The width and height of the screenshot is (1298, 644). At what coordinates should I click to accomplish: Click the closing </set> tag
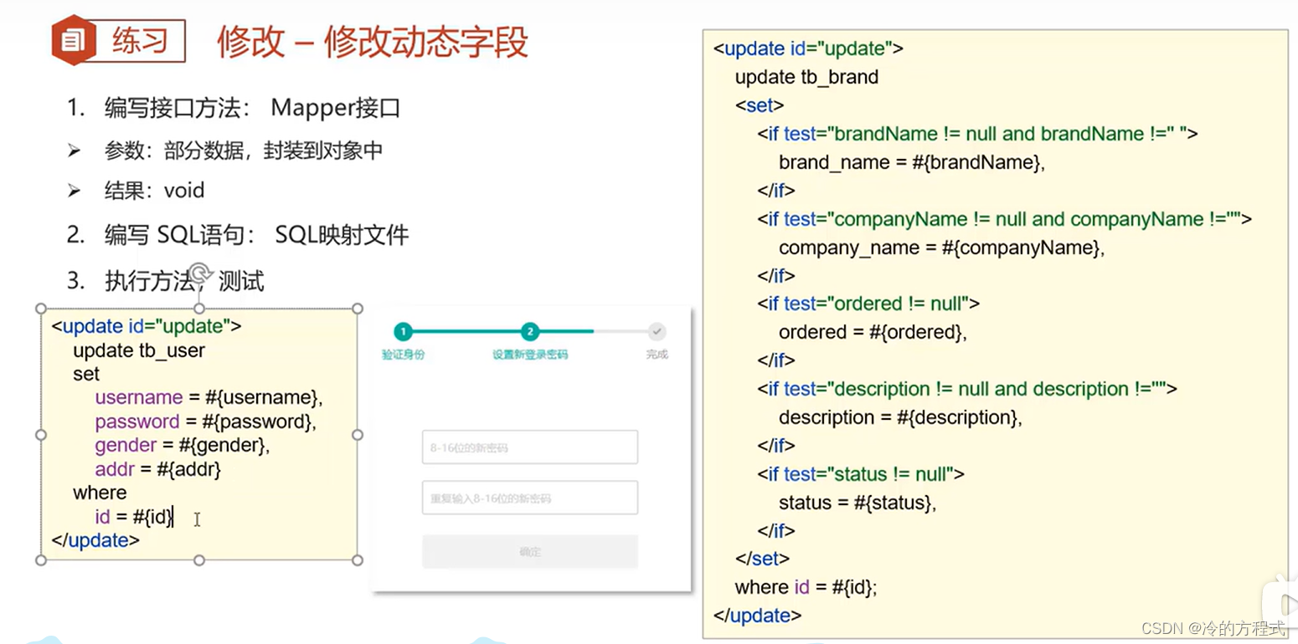762,559
